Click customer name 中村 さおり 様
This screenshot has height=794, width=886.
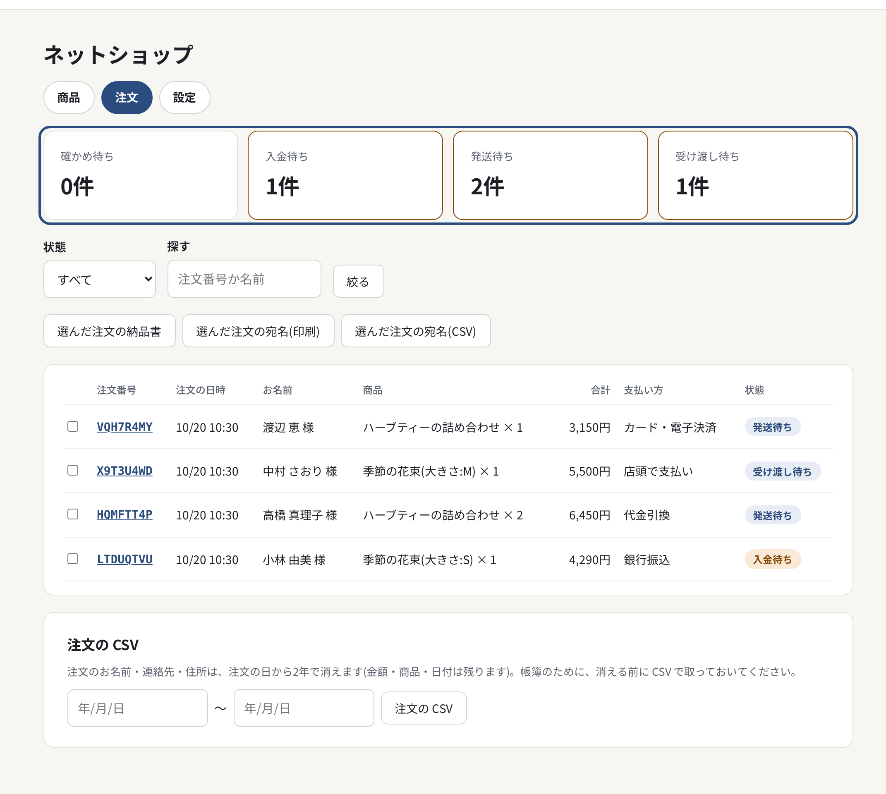(x=300, y=471)
